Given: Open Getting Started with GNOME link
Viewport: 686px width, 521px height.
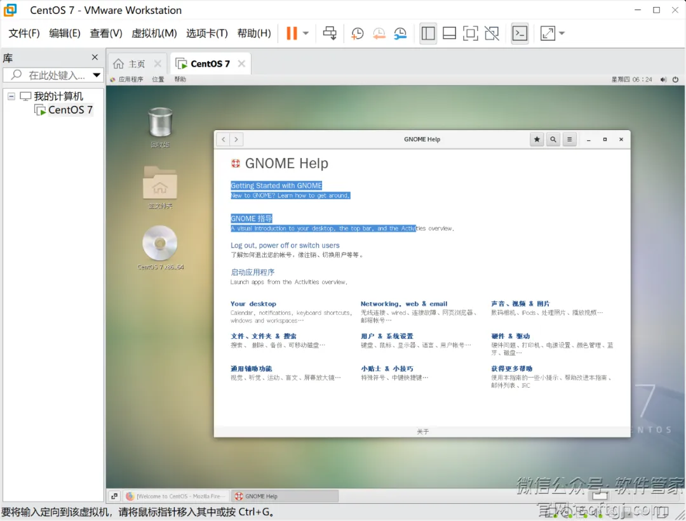Looking at the screenshot, I should [276, 185].
